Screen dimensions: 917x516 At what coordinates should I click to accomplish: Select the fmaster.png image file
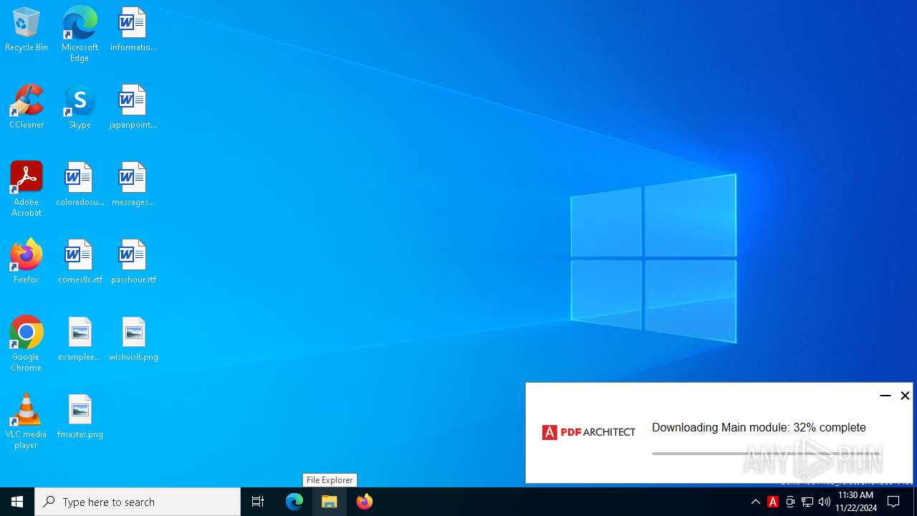tap(80, 417)
